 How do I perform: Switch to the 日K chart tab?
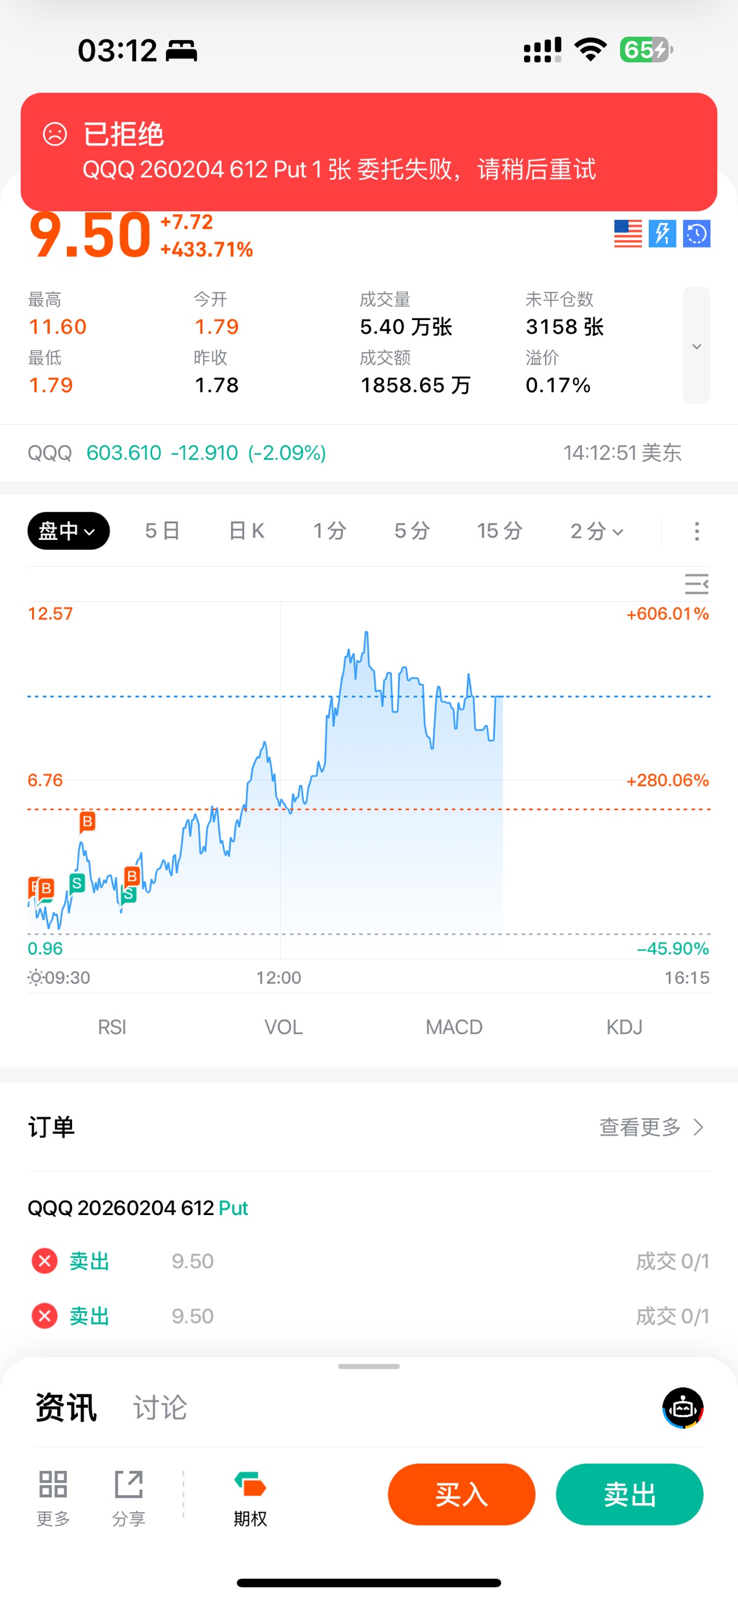247,531
